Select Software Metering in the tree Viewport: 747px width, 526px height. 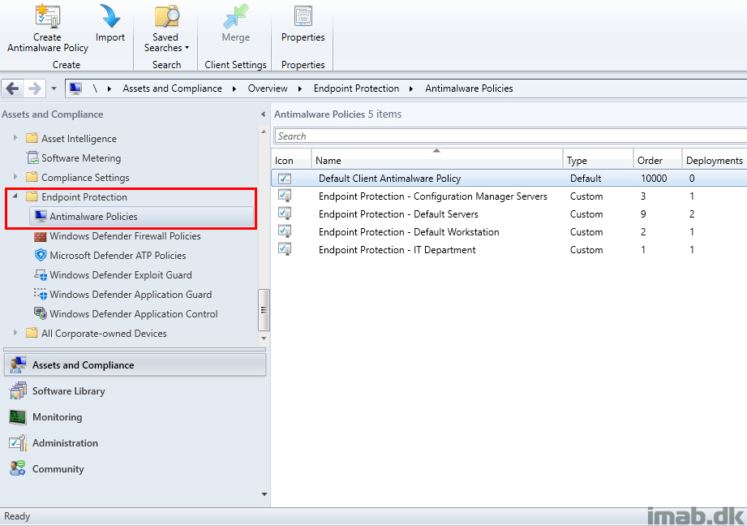81,157
